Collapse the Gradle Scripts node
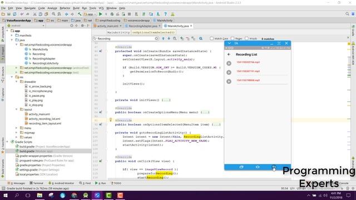 point(7,142)
